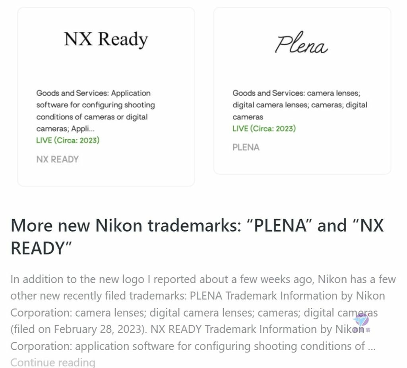Screen dimensions: 407x368
Task: Select the Plena trademark card
Action: click(302, 91)
